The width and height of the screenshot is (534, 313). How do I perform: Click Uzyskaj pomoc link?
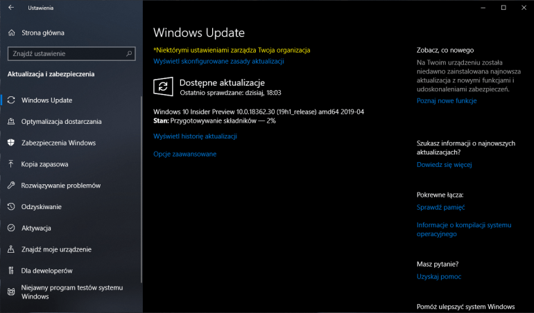(x=438, y=276)
